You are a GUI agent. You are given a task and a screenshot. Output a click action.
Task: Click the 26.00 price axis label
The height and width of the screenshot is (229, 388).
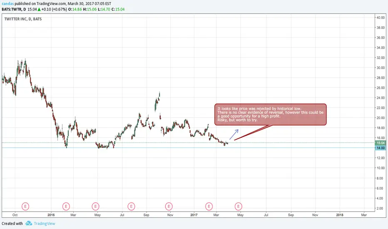(381, 87)
